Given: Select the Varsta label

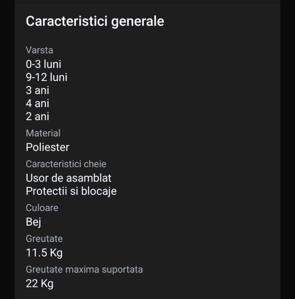Looking at the screenshot, I should coord(39,50).
